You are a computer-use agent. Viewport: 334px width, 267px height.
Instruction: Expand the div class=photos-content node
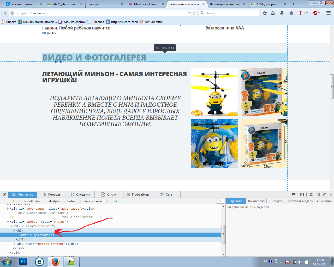click(14, 244)
